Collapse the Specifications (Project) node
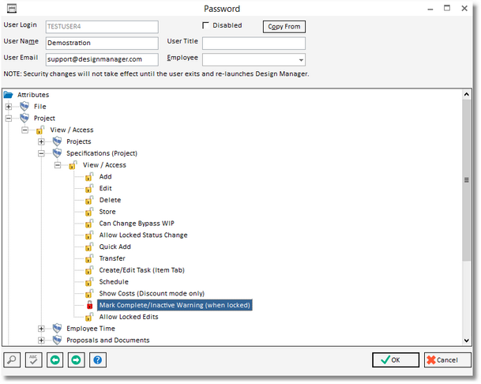This screenshot has height=384, width=481. tap(41, 153)
